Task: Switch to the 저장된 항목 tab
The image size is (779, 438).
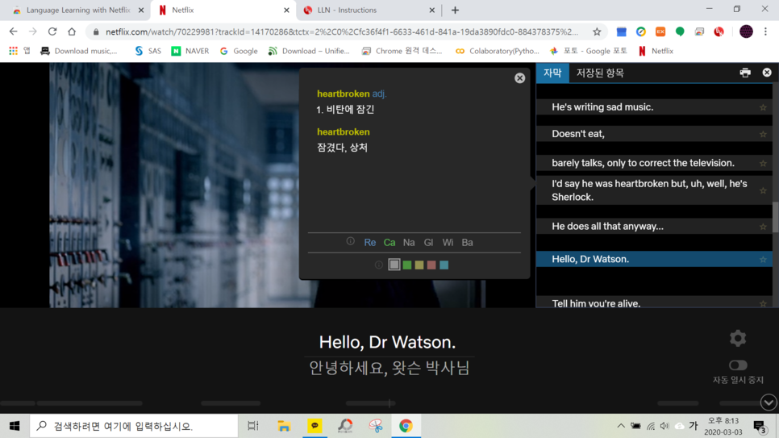Action: click(600, 73)
